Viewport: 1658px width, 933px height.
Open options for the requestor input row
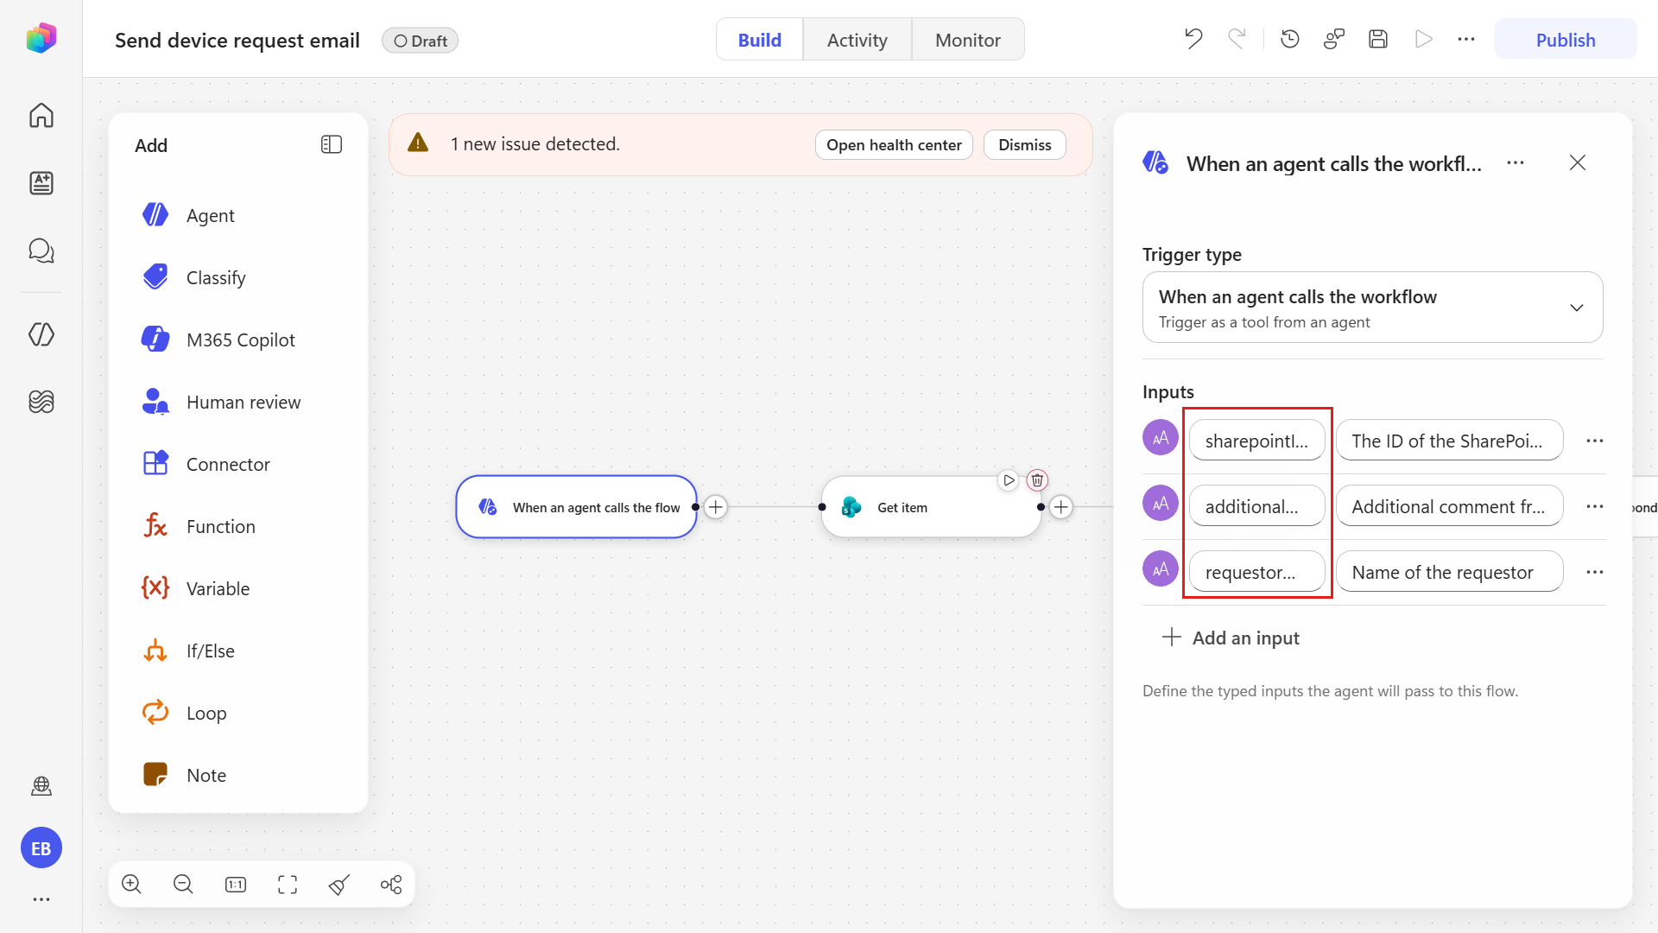(1595, 572)
